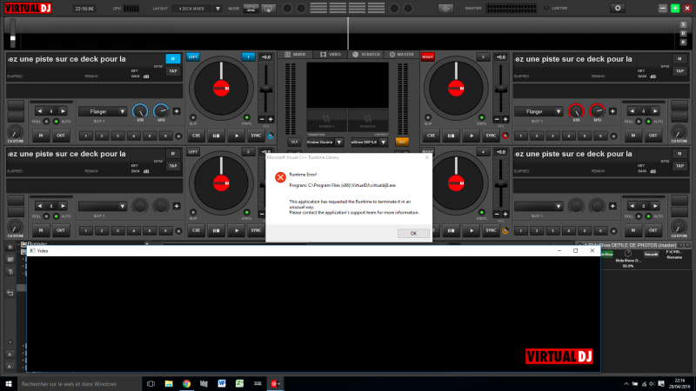Click the filter icon in browser sidebar
The image size is (696, 391).
click(10, 272)
